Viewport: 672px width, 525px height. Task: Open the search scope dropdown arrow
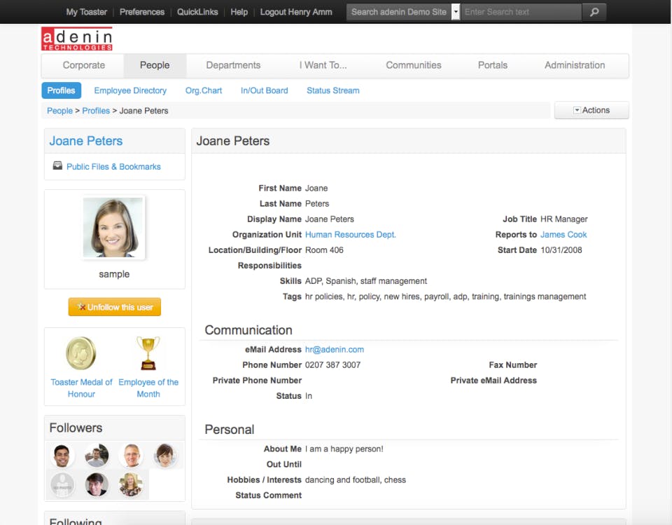pyautogui.click(x=456, y=12)
